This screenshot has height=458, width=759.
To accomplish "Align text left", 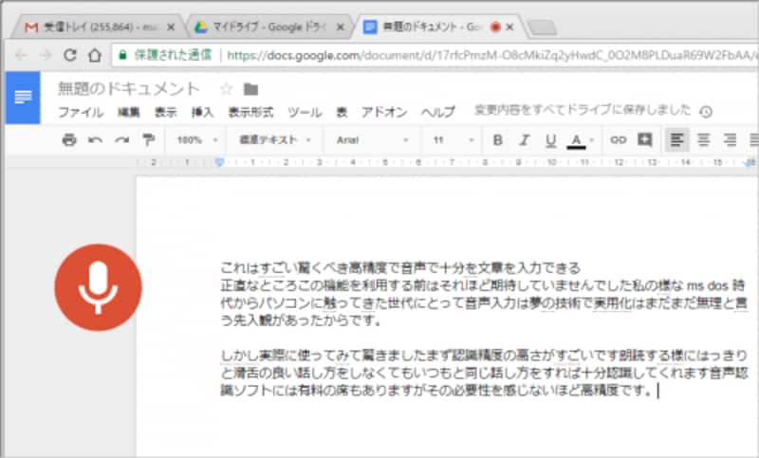I will 676,140.
